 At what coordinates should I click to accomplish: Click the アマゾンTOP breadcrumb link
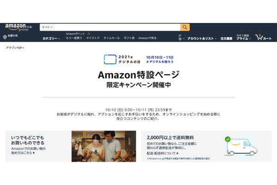click(14, 48)
